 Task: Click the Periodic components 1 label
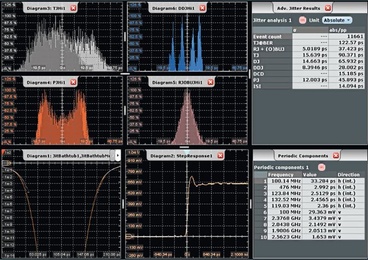coord(281,167)
